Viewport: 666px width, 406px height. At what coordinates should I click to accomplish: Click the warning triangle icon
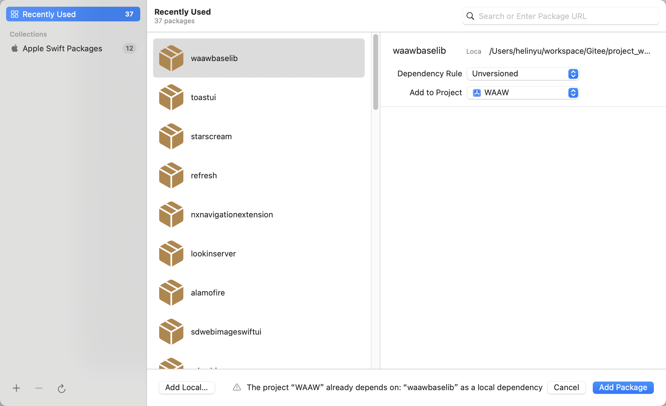(237, 387)
